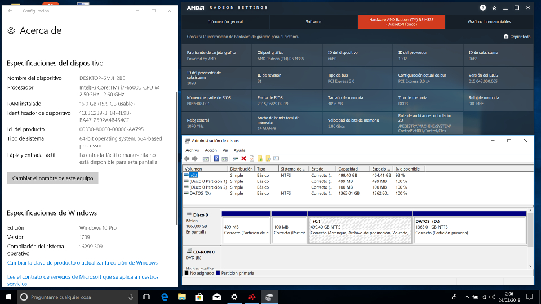Toggle the console tree pane icon in Disk Management
The width and height of the screenshot is (541, 304).
coord(206,159)
